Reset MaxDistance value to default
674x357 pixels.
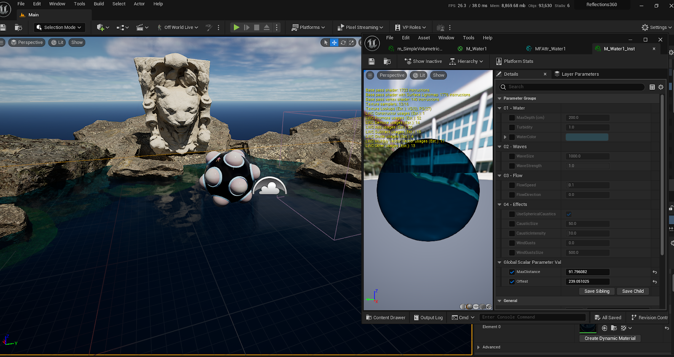pyautogui.click(x=655, y=272)
